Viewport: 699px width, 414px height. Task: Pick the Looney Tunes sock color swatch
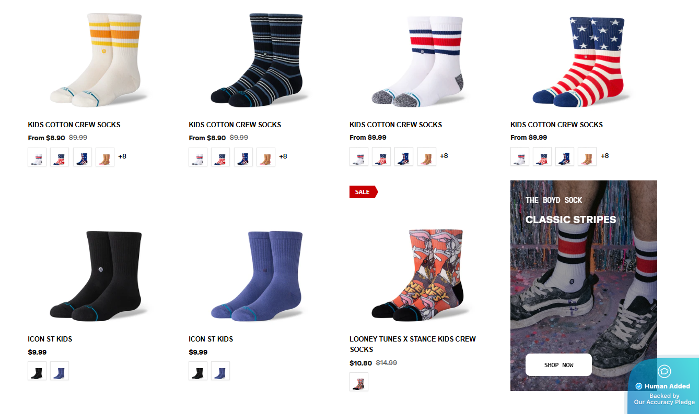[359, 382]
